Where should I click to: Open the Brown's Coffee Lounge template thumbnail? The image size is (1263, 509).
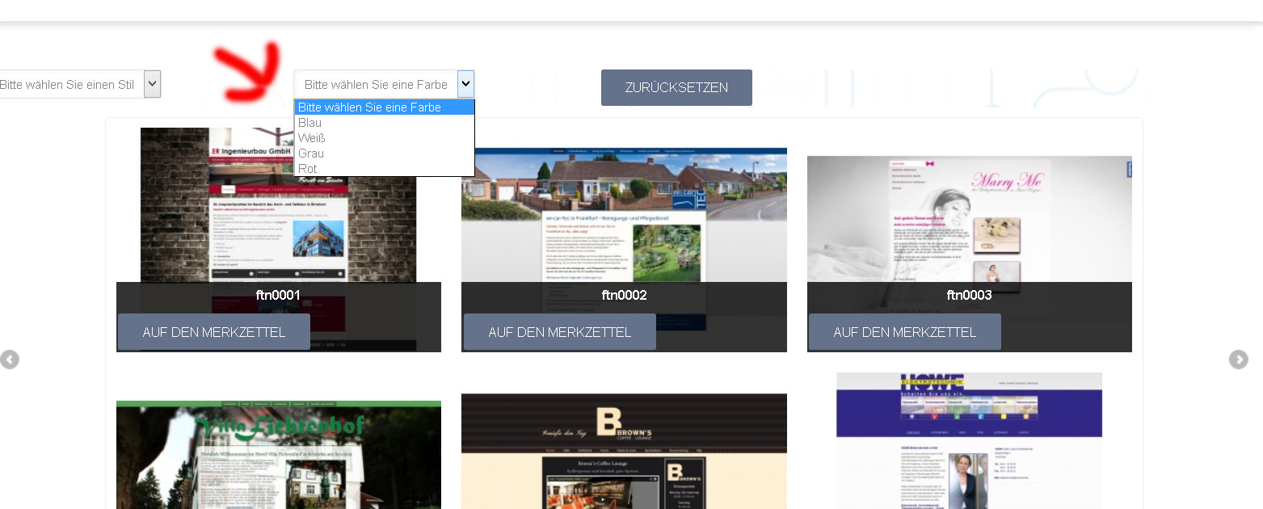point(624,452)
